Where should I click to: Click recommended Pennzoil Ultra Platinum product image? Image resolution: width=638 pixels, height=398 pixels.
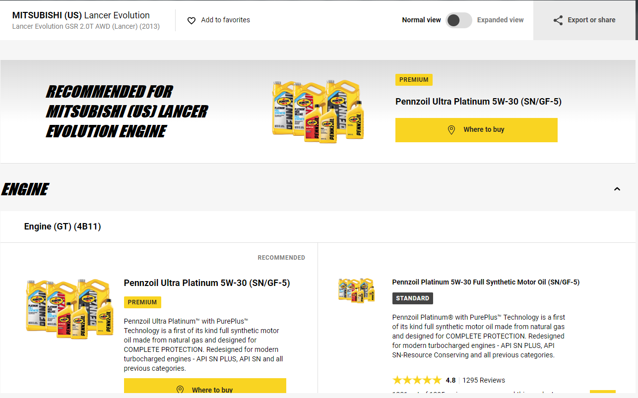(x=69, y=308)
